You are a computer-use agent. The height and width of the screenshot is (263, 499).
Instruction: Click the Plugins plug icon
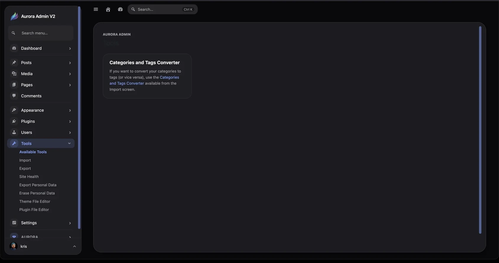(14, 121)
